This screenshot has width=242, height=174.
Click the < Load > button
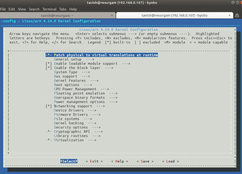pos(170,161)
